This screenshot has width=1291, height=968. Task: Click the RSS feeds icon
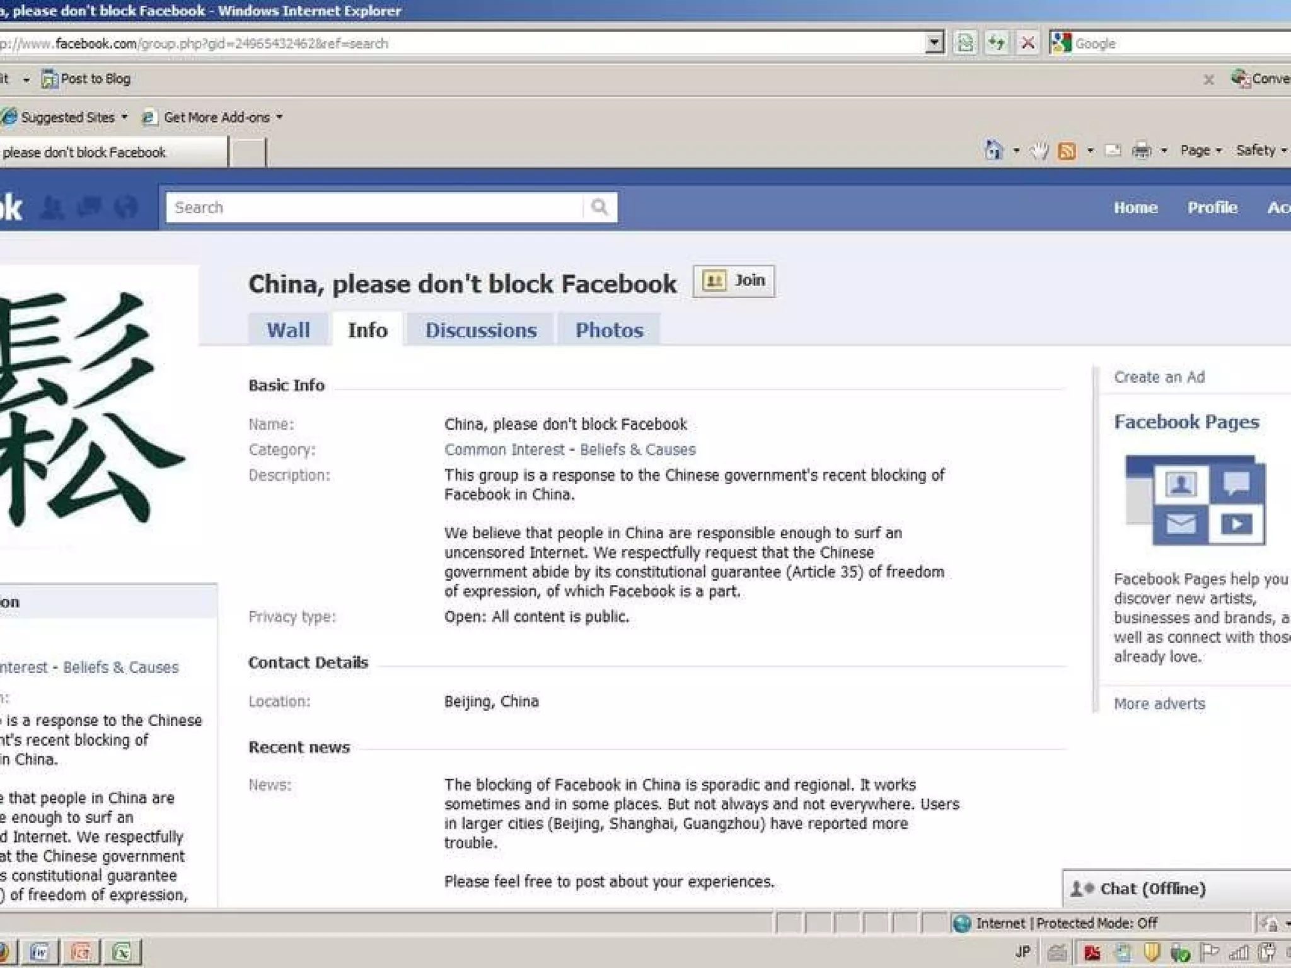(x=1067, y=151)
